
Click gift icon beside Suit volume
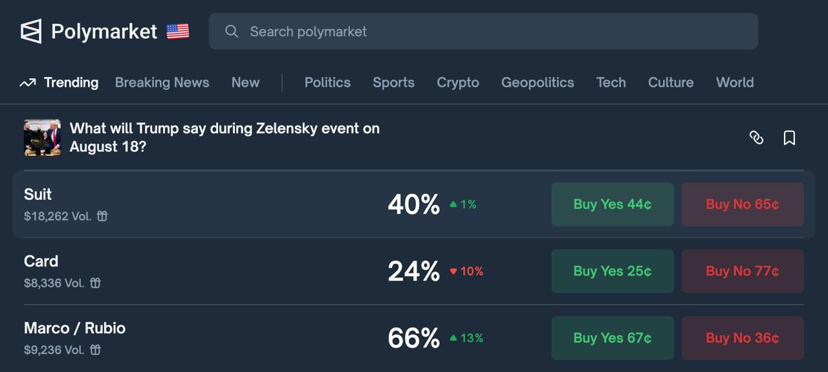(102, 216)
